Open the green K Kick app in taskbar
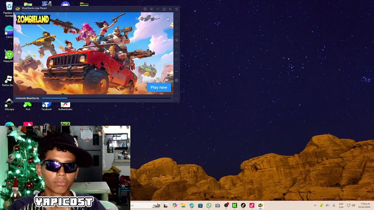The width and height of the screenshot is (374, 210). tap(235, 206)
